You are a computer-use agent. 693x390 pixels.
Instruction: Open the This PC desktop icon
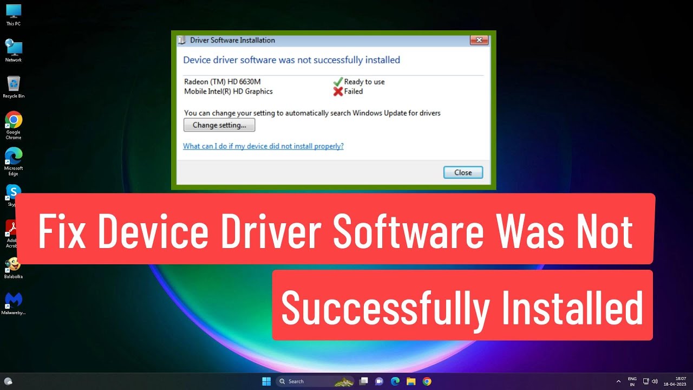click(x=14, y=15)
